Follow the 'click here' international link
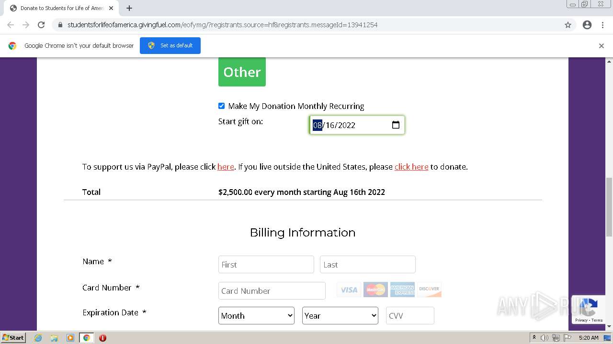 point(411,167)
